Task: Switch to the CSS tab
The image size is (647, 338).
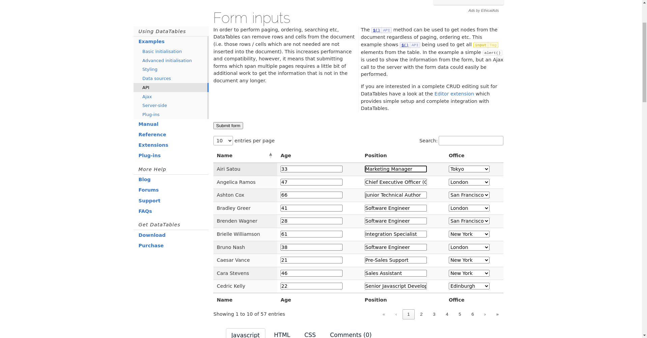Action: coord(310,334)
